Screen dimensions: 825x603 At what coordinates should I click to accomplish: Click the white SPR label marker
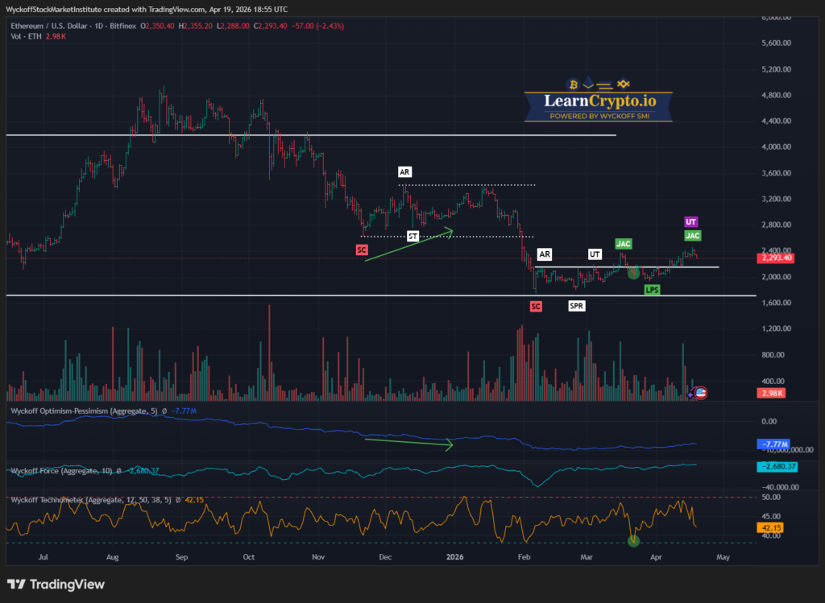click(x=577, y=306)
